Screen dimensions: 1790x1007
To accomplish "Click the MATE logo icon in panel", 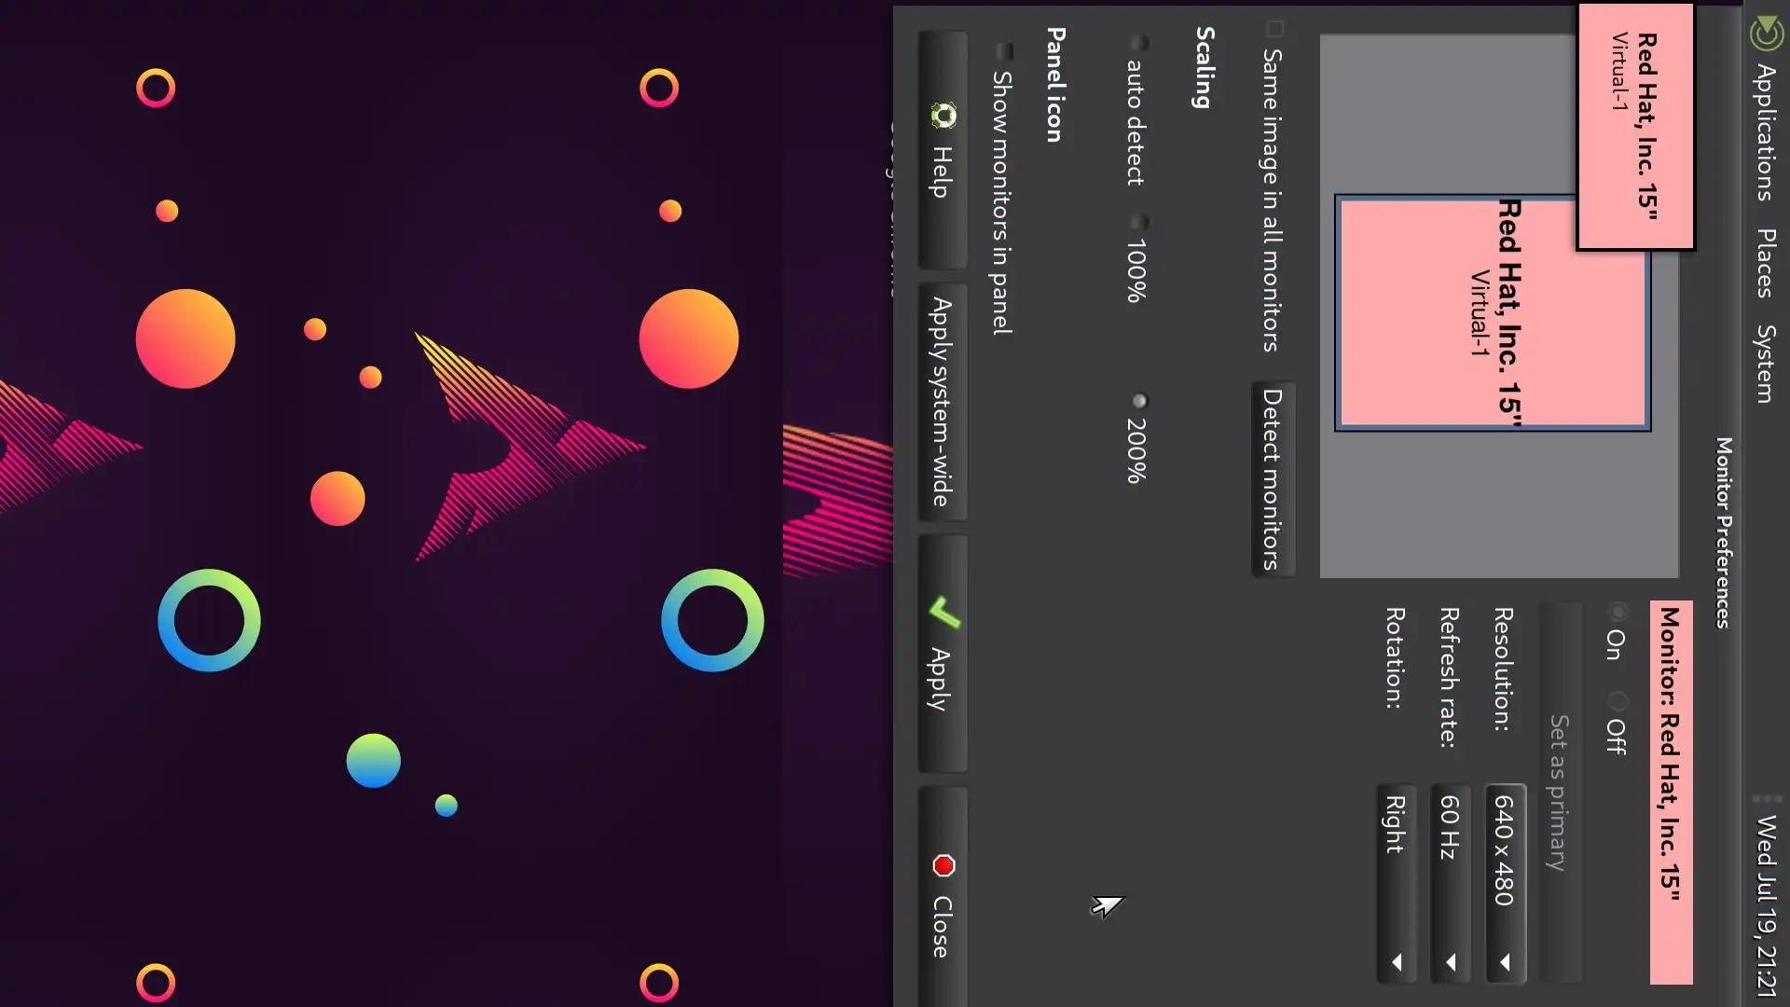I will point(1765,34).
